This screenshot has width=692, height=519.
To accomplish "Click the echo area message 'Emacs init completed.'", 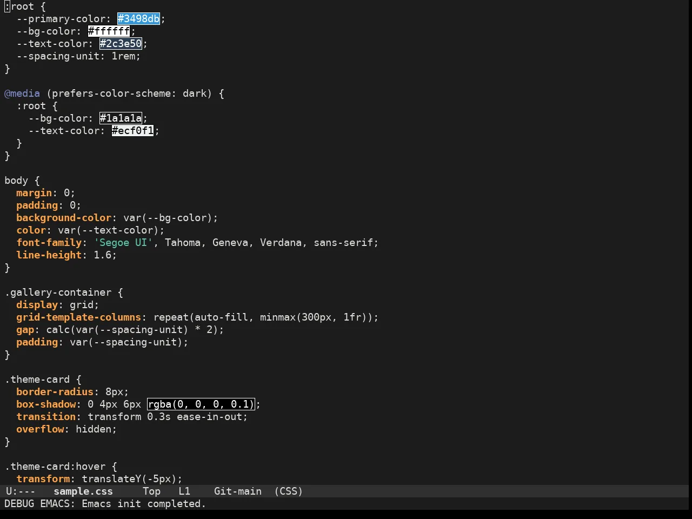I will coord(144,504).
